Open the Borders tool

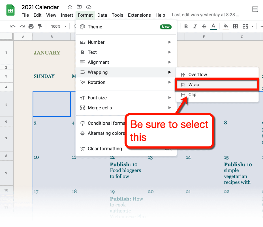point(235,26)
